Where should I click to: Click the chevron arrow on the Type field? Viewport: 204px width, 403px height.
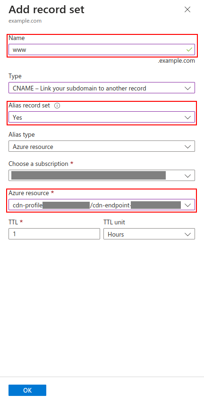(x=188, y=89)
